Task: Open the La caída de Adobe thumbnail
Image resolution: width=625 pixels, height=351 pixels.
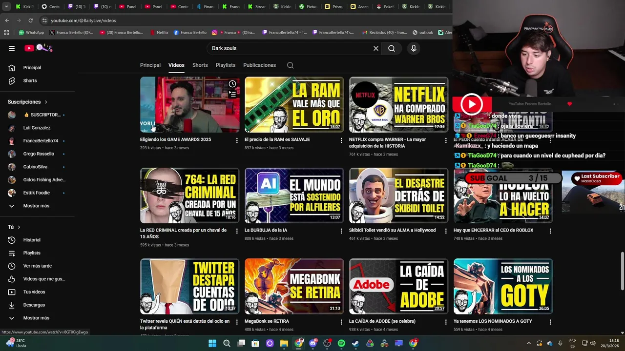Action: 398,287
